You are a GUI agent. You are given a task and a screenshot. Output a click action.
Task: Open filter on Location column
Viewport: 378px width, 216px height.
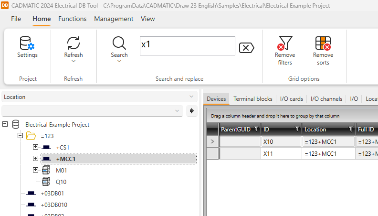click(351, 130)
